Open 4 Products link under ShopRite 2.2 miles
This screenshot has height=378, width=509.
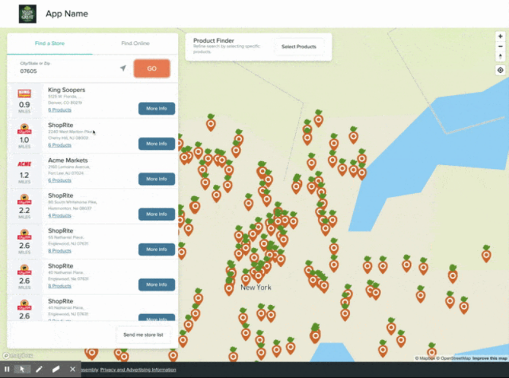60,215
